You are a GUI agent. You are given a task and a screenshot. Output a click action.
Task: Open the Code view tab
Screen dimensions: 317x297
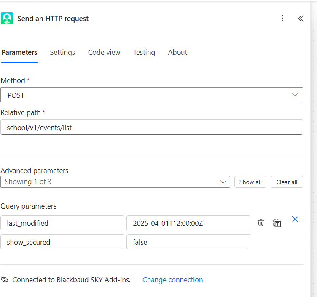coord(104,53)
